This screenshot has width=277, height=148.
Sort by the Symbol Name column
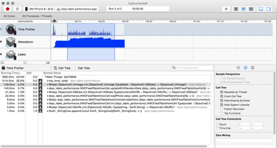[52, 73]
